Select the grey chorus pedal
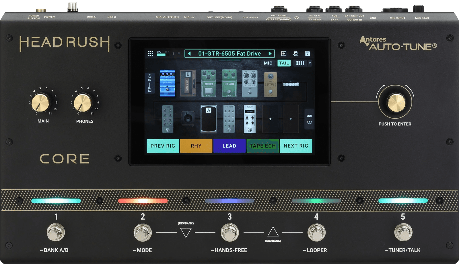Screen dimensions: 459x264 pyautogui.click(x=250, y=84)
